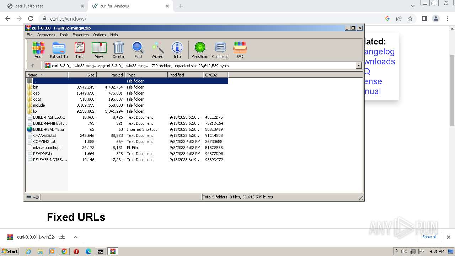
Task: Click the share page icon
Action: (x=399, y=18)
